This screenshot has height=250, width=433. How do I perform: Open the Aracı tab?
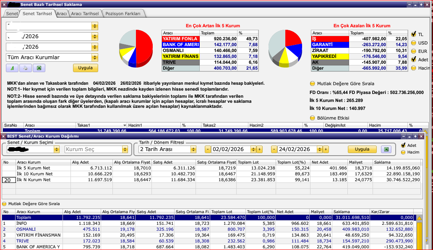coord(61,13)
